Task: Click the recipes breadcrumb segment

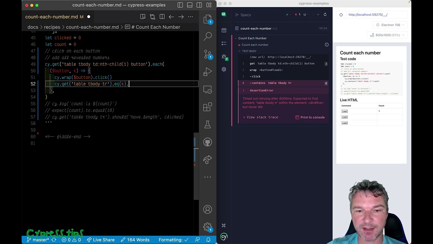Action: (x=52, y=27)
